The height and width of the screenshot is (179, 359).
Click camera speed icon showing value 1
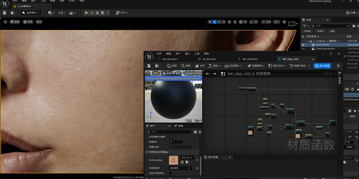click(x=277, y=22)
